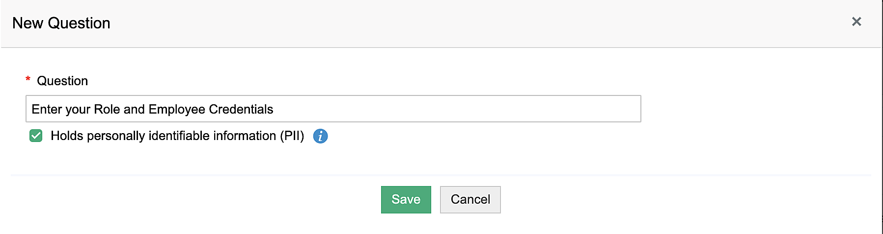
Task: Dismiss the dialog using the X icon
Action: click(x=856, y=22)
